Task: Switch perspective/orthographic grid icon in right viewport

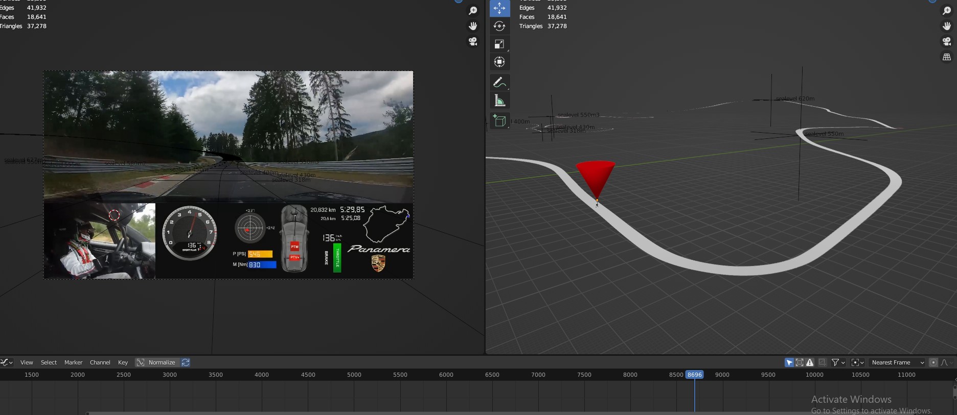Action: (947, 57)
